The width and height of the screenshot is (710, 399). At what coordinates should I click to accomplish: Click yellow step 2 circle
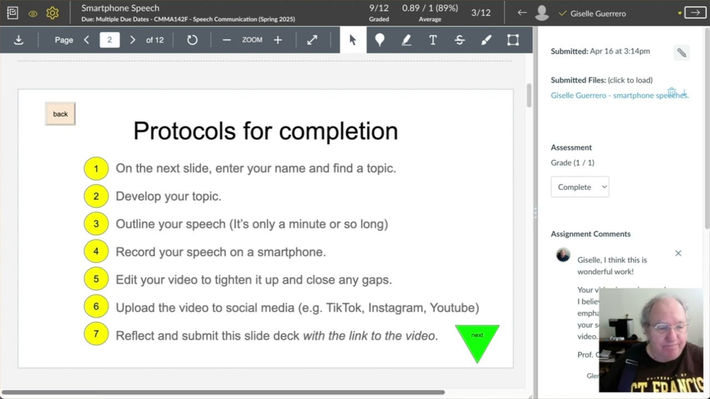point(96,196)
